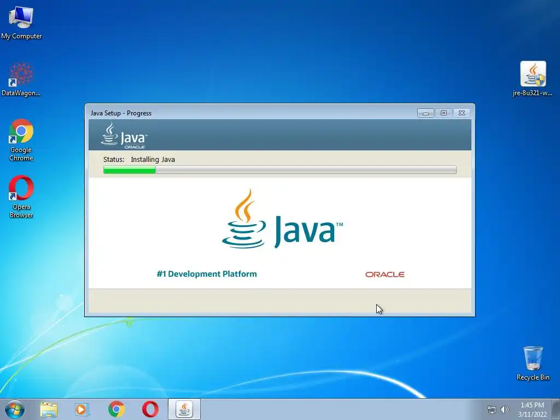Select the jre-8u321 installer file icon

[x=533, y=79]
